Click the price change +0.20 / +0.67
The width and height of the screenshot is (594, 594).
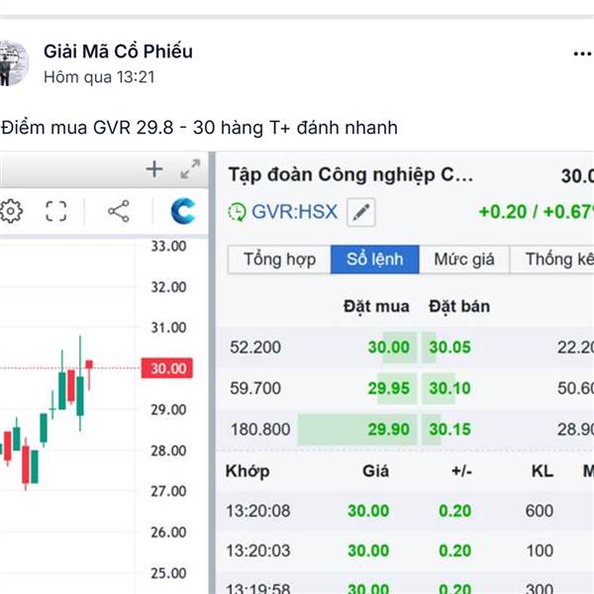point(536,212)
